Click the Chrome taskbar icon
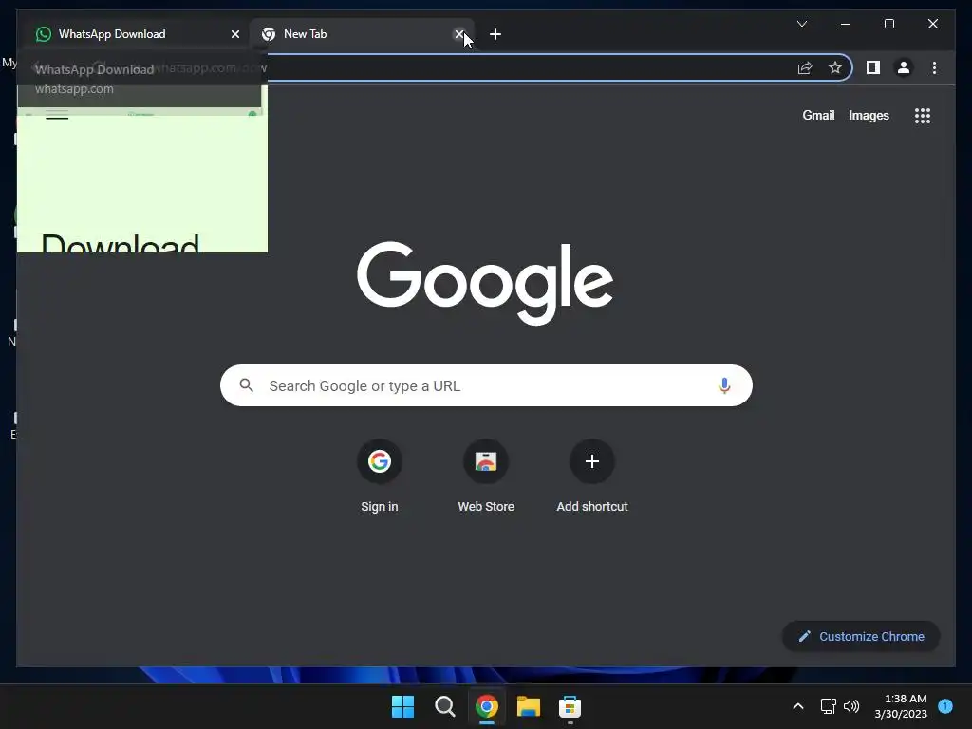The height and width of the screenshot is (729, 972). [x=487, y=706]
